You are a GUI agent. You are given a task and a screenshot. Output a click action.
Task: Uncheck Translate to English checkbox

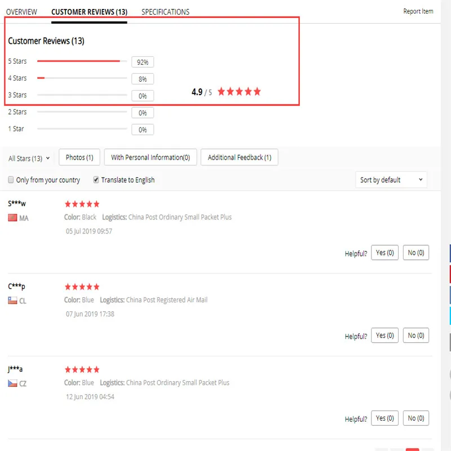(x=96, y=180)
